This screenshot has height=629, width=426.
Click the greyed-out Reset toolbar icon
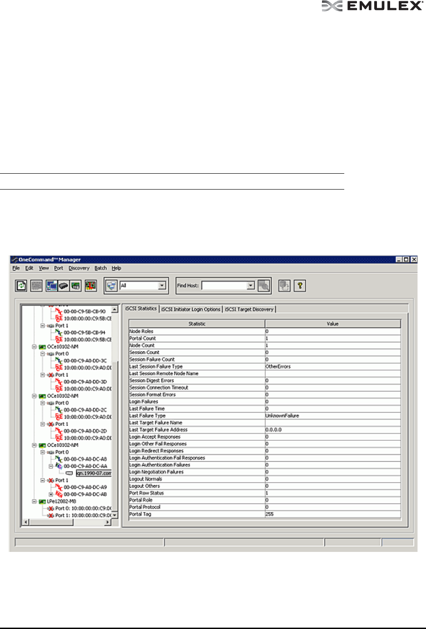pyautogui.click(x=36, y=286)
